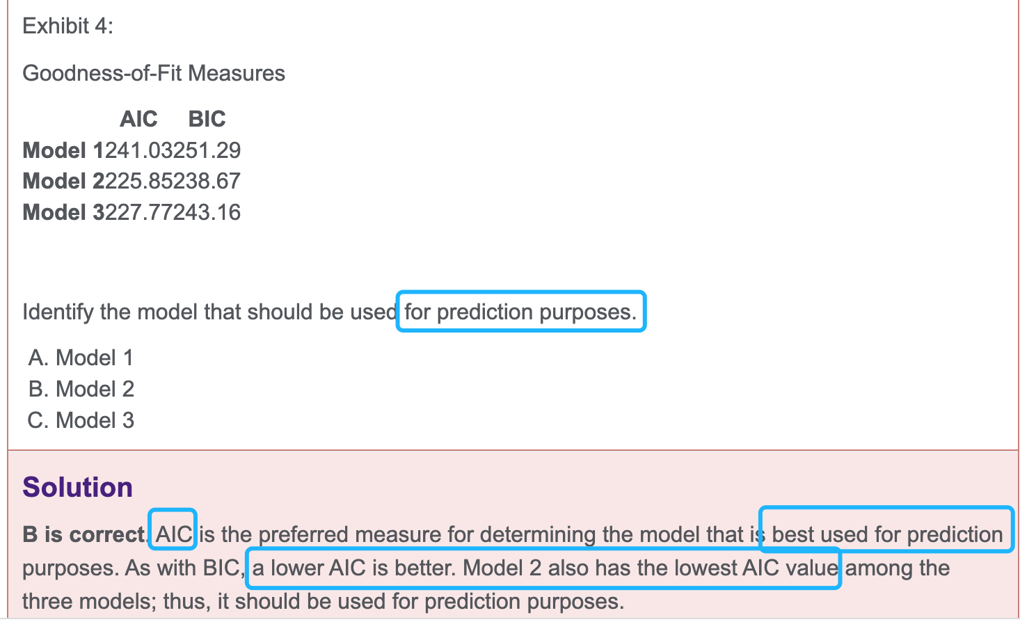Click highlighted "best used for prediction" text
Screen dimensions: 1020x622
pyautogui.click(x=886, y=534)
